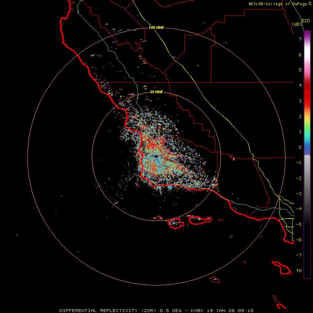Click the black radar site dot at center
Image resolution: width=313 pixels, height=313 pixels.
tap(156, 156)
